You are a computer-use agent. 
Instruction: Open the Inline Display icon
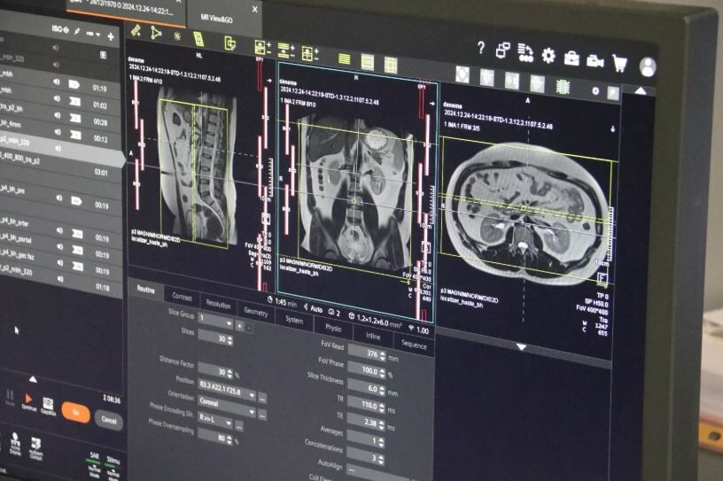click(15, 444)
